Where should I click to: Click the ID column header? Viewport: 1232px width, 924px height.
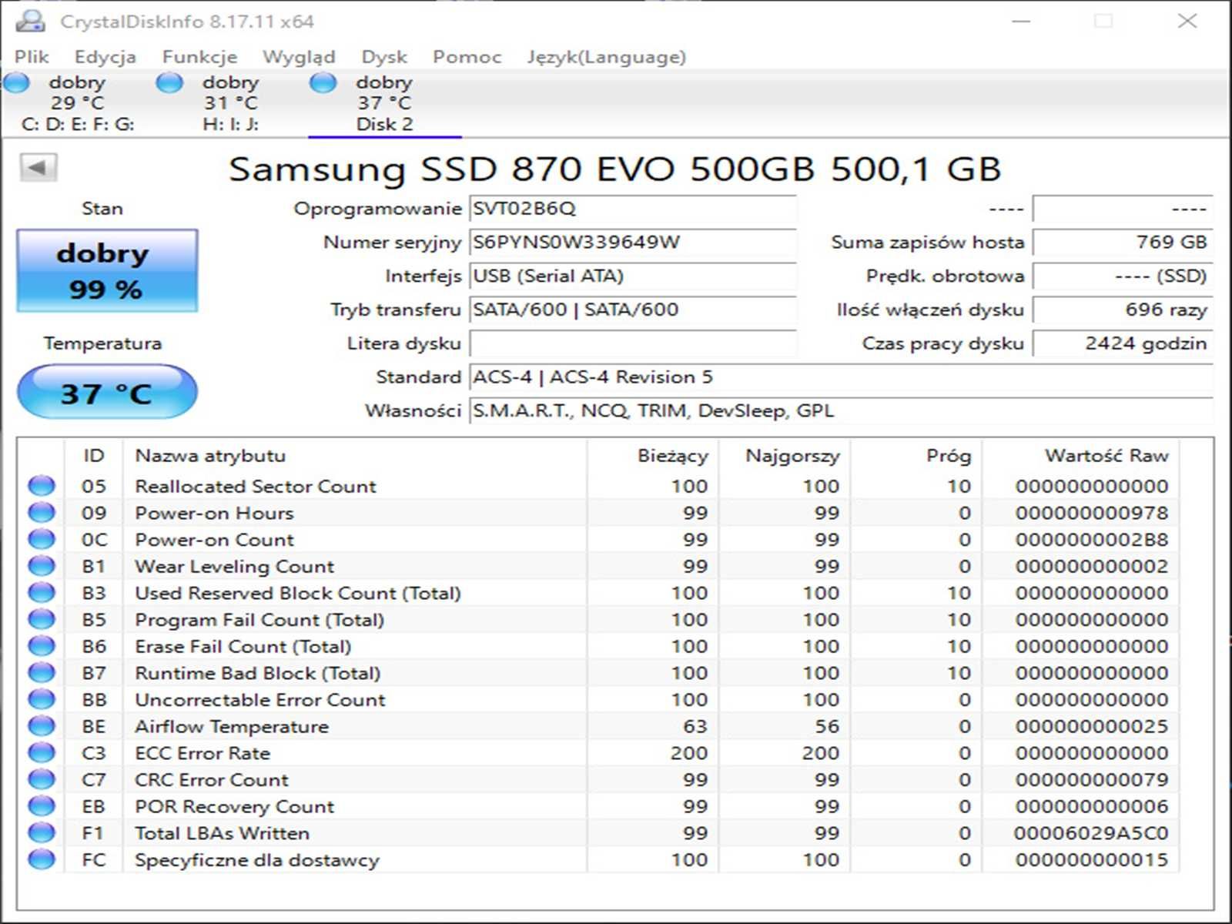coord(94,456)
